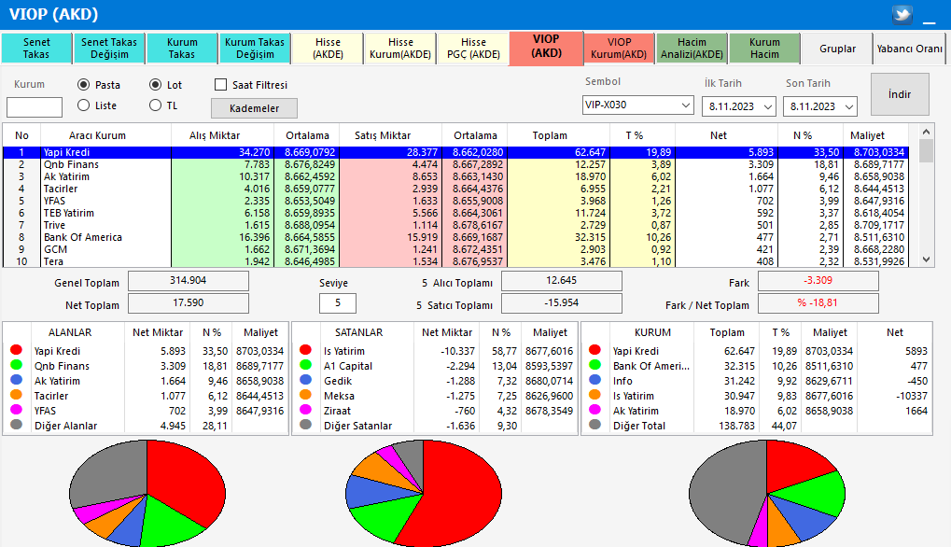The height and width of the screenshot is (547, 951).
Task: Click the magenta swatch beside Ziraat
Action: pyautogui.click(x=306, y=410)
